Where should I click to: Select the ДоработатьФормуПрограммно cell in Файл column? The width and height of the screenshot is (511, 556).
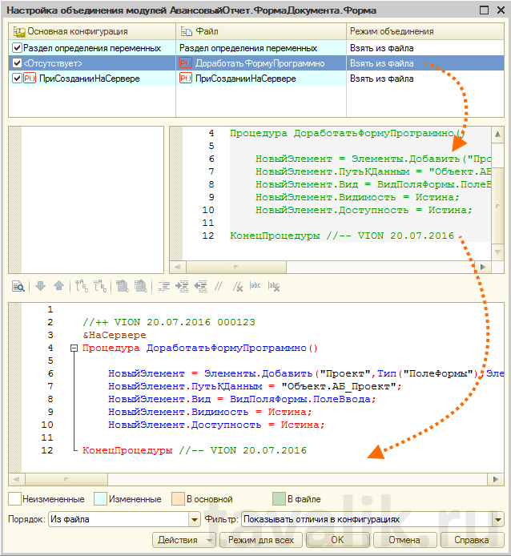point(260,63)
